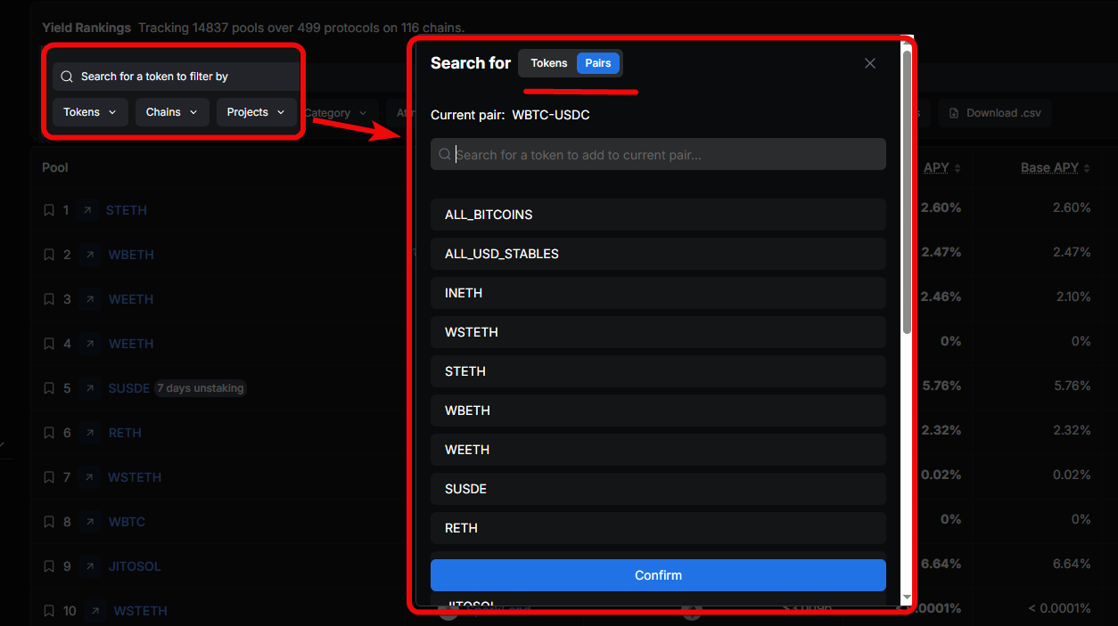Close the Search for dialog

tap(870, 63)
